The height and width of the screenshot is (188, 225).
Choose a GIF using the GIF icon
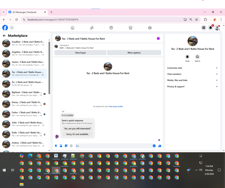pos(71,146)
